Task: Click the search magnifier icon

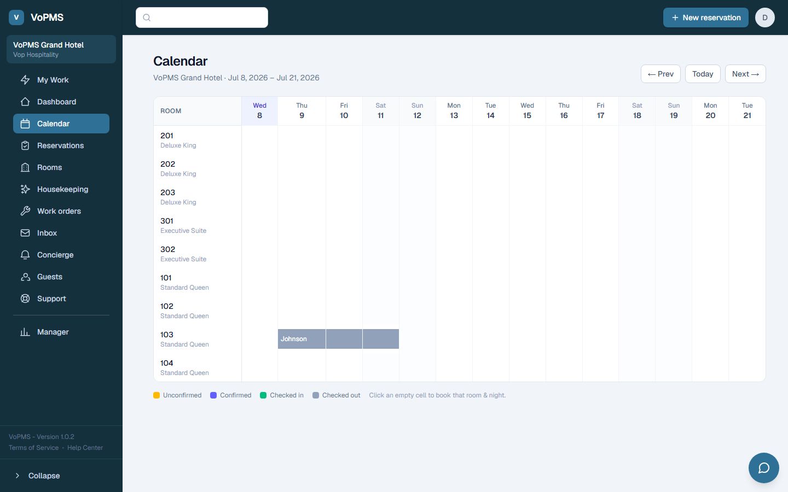Action: (147, 17)
